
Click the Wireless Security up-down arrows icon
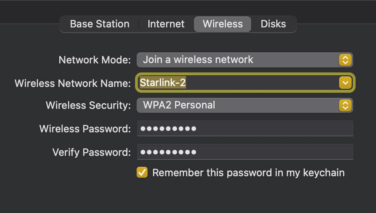pyautogui.click(x=345, y=105)
